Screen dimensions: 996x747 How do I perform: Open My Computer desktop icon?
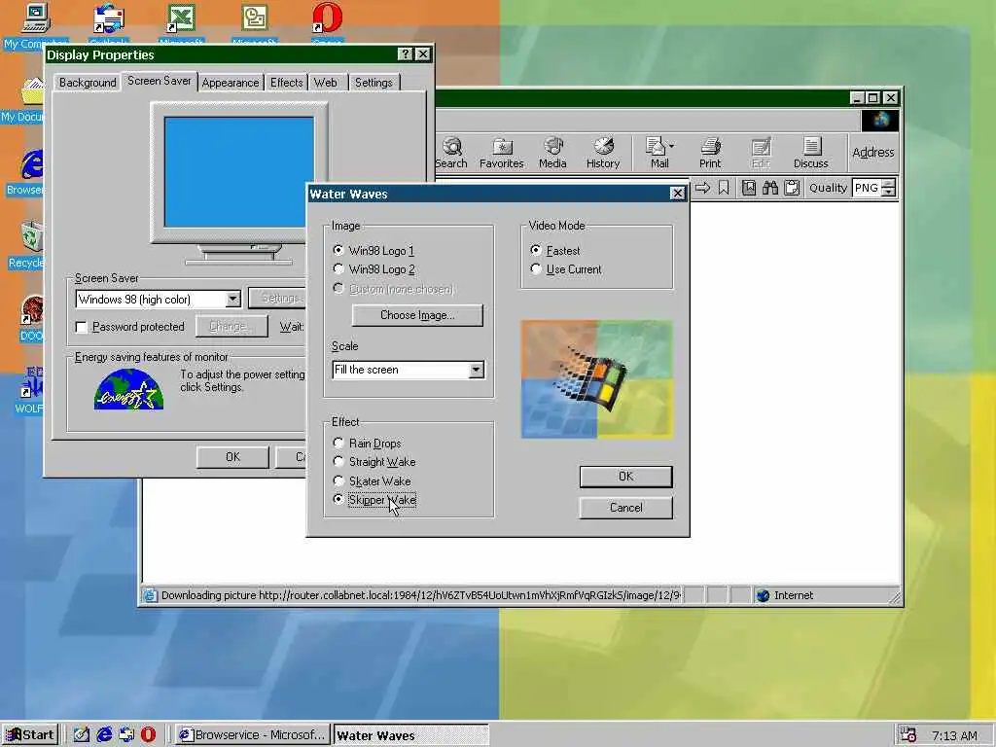34,25
